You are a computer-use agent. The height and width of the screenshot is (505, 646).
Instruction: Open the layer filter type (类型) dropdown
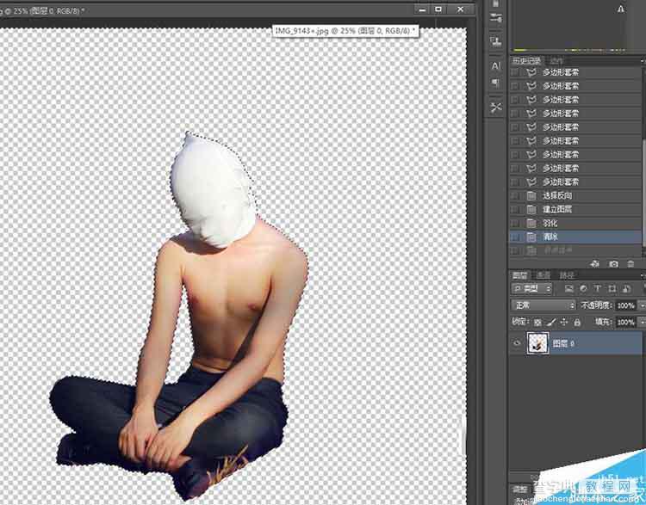[531, 288]
